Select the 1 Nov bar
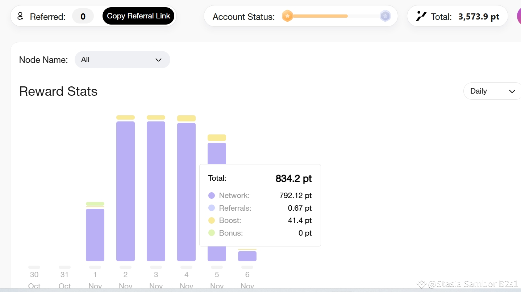Screen dimensions: 521x292 (x=95, y=235)
